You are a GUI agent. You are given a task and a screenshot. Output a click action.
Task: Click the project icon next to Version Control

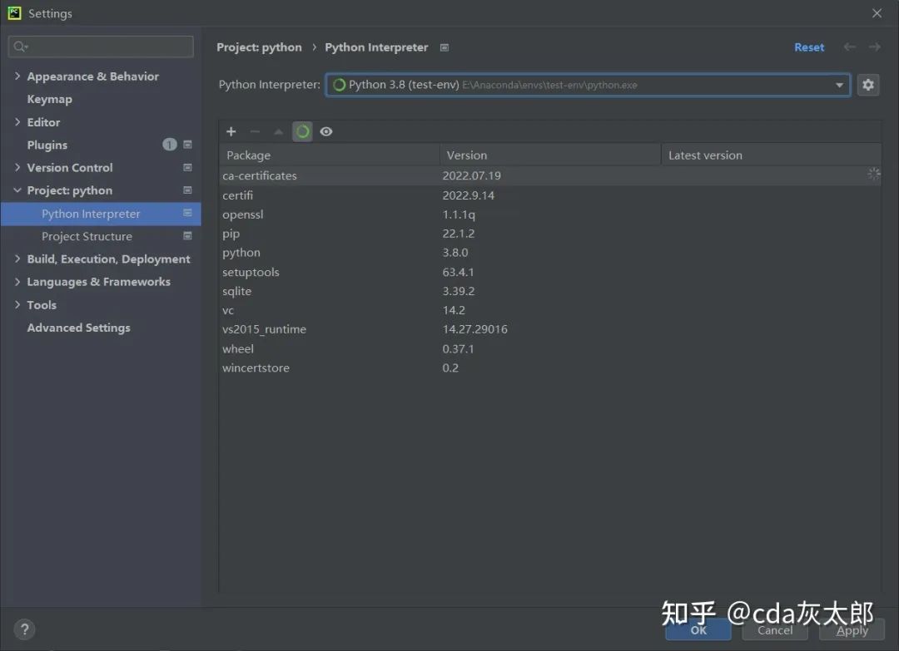[x=187, y=167]
